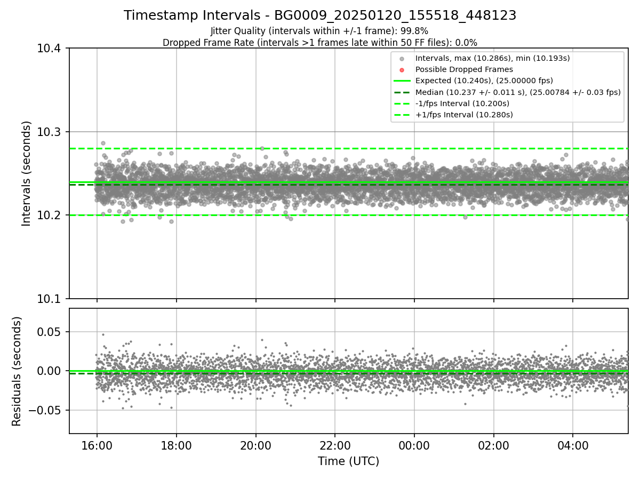Click the x-axis label Time (UTC)
This screenshot has height=480, width=640.
tap(348, 461)
